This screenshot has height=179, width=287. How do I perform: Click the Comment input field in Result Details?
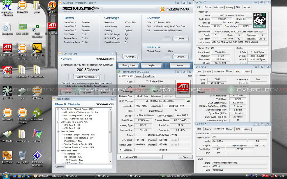click(89, 167)
